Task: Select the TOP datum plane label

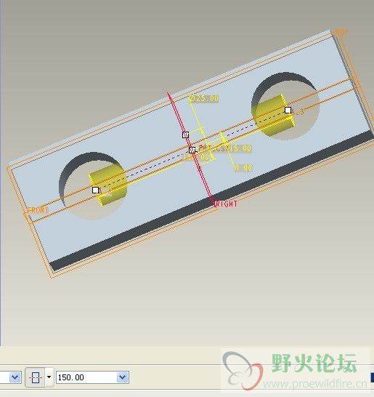Action: click(341, 32)
